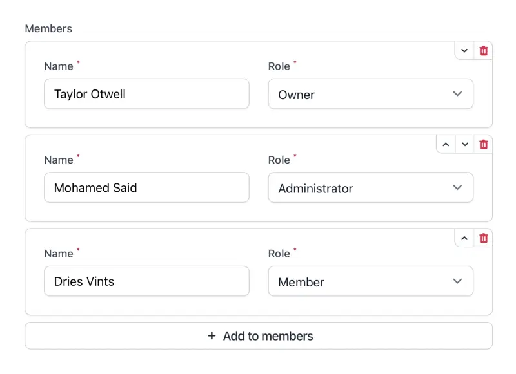Click the Dries Vints name field
The width and height of the screenshot is (516, 374).
click(x=146, y=281)
